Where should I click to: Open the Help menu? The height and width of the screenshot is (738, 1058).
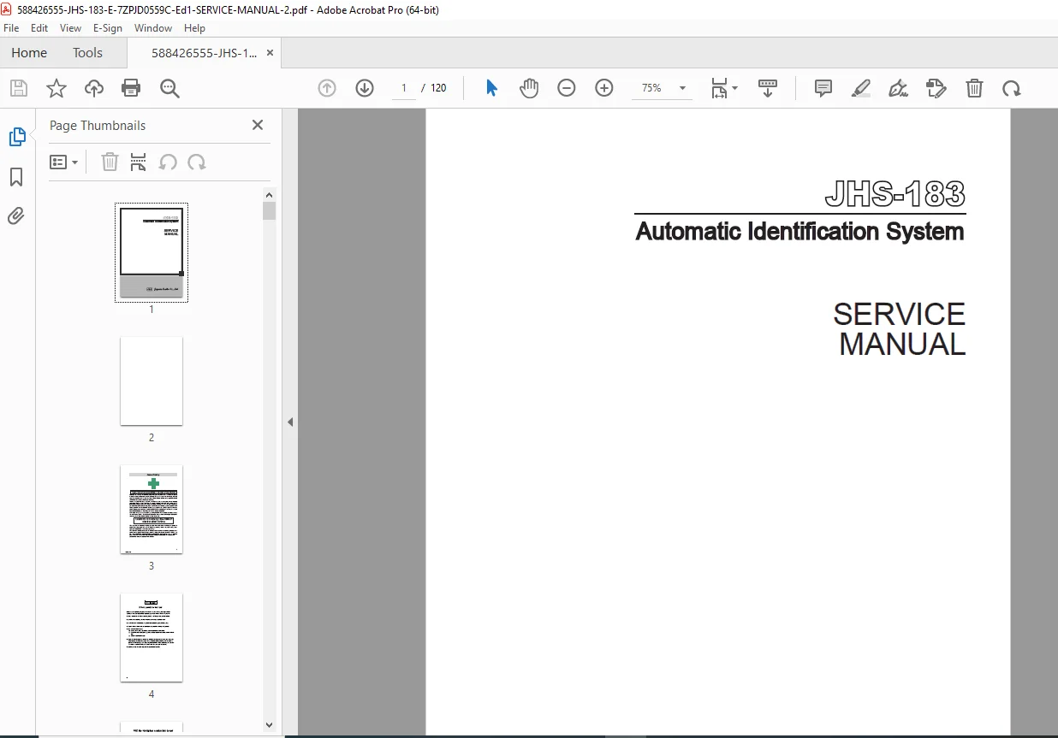tap(195, 28)
